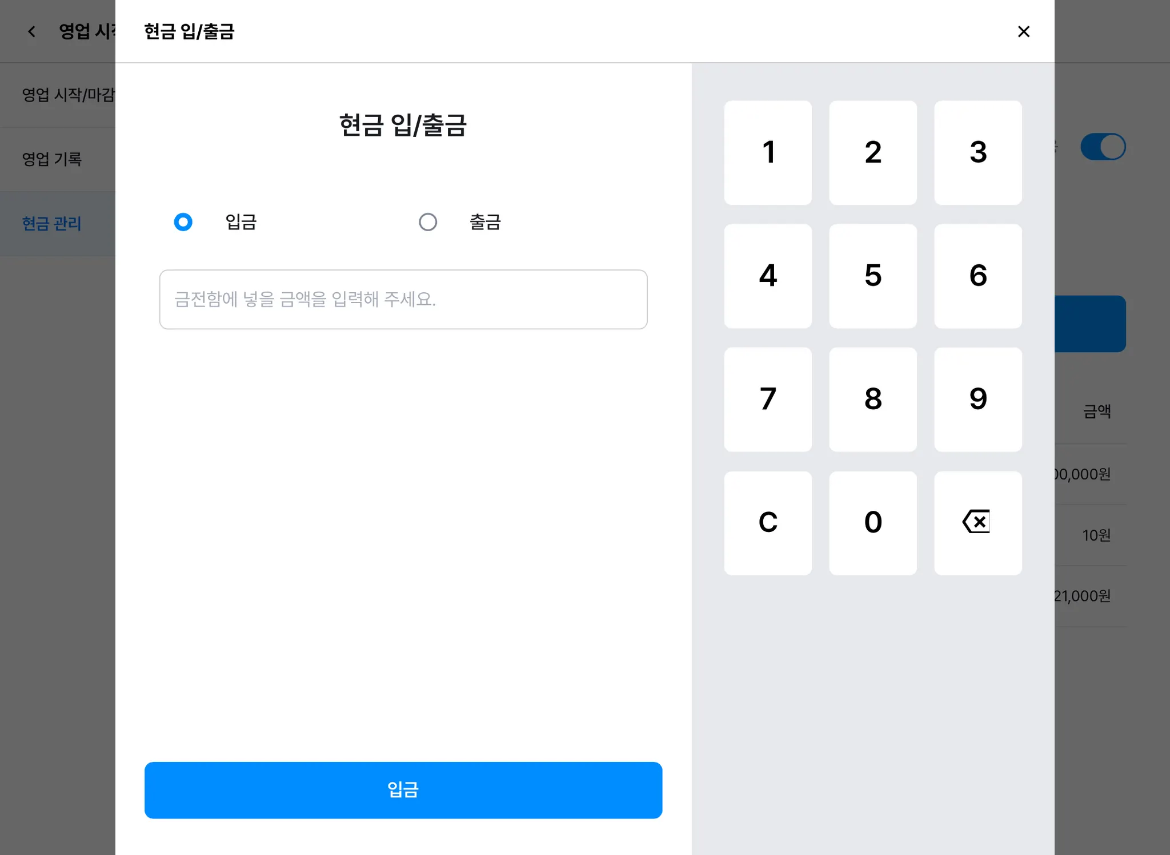Screen dimensions: 1170x855
Task: Toggle the blue switch behind the dialog
Action: point(1103,147)
